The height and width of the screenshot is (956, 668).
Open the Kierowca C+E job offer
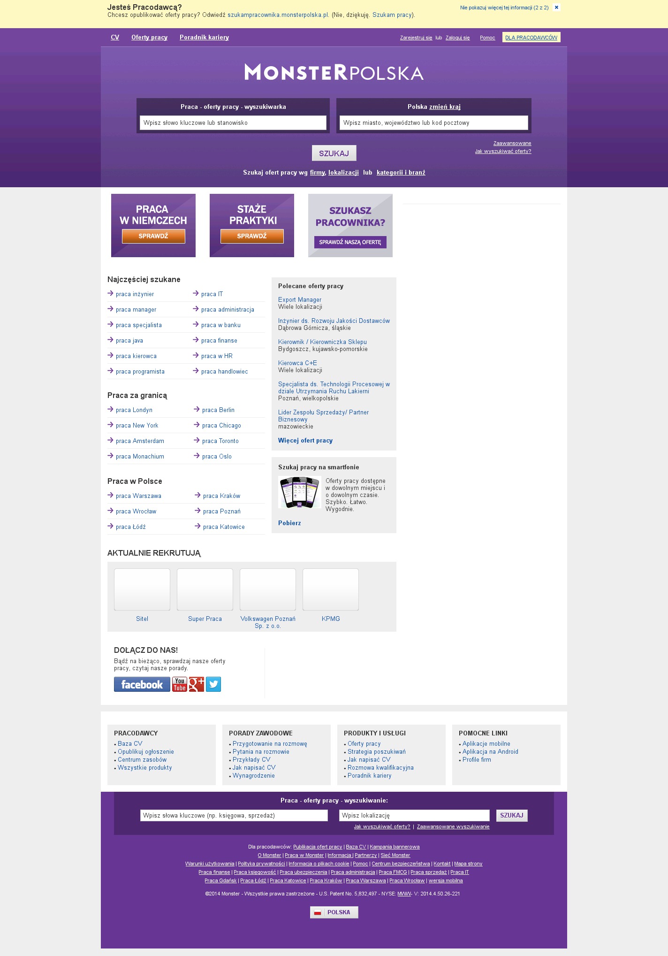297,363
